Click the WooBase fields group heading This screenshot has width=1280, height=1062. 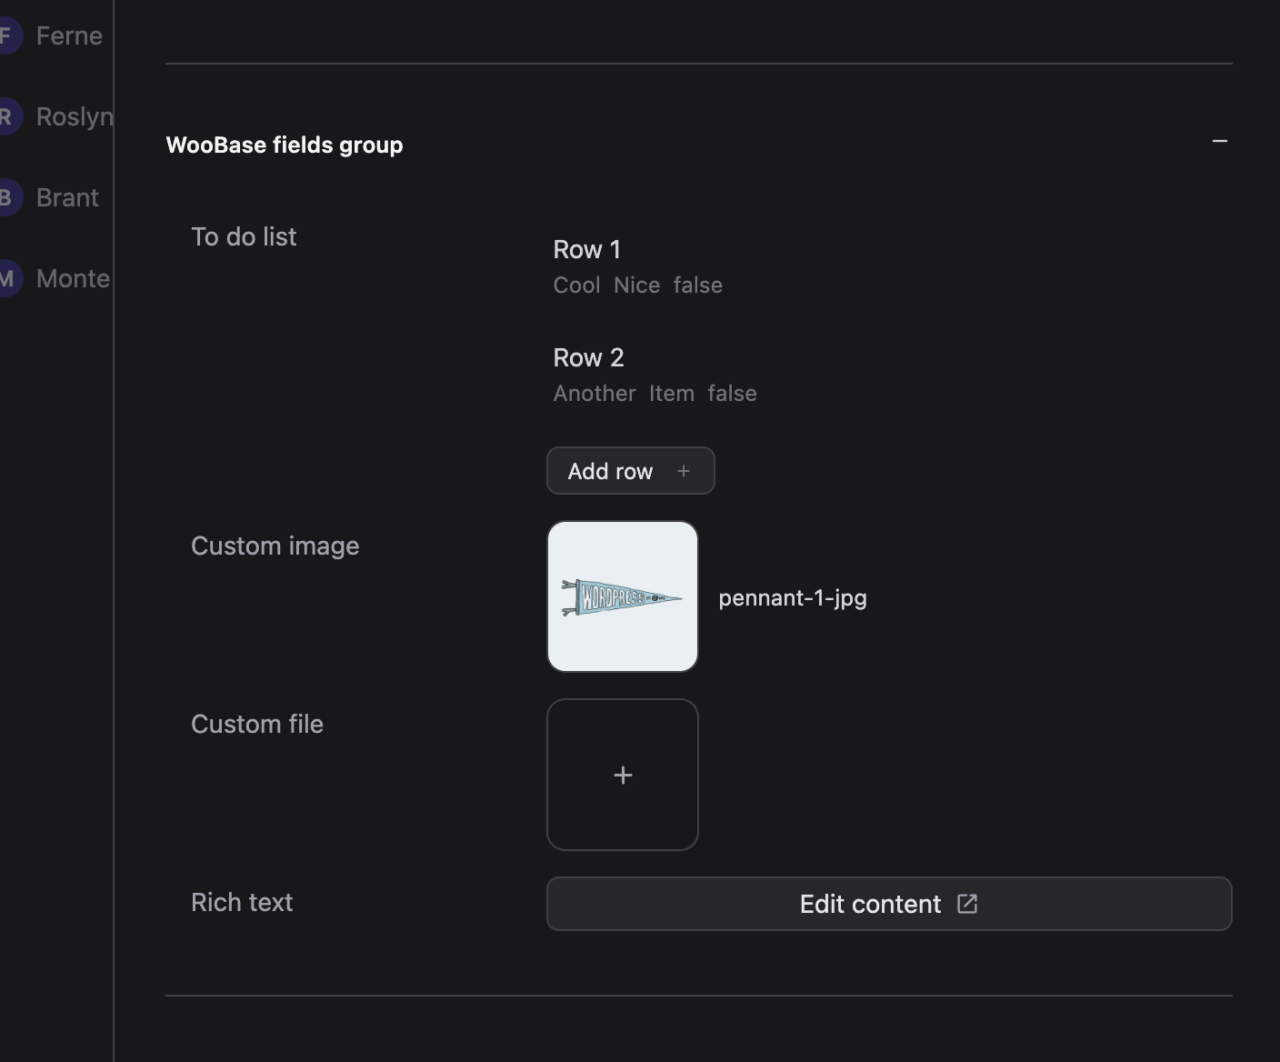click(x=285, y=145)
